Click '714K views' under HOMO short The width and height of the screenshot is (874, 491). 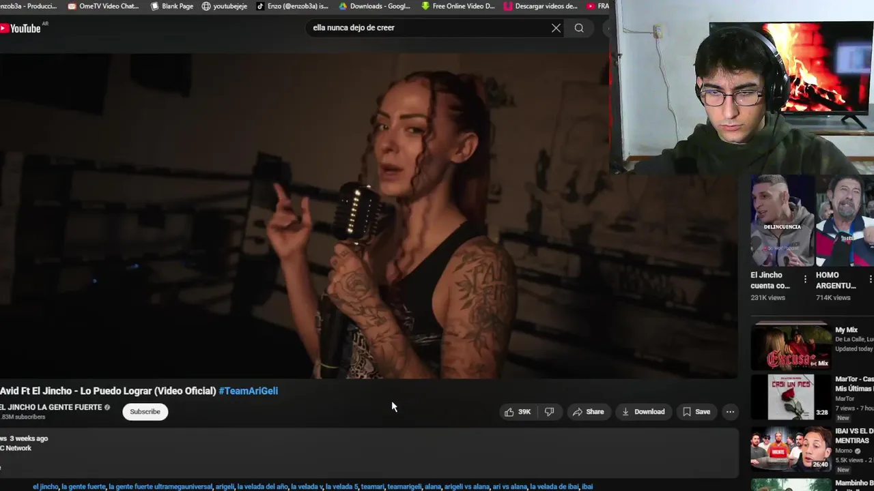pos(833,298)
